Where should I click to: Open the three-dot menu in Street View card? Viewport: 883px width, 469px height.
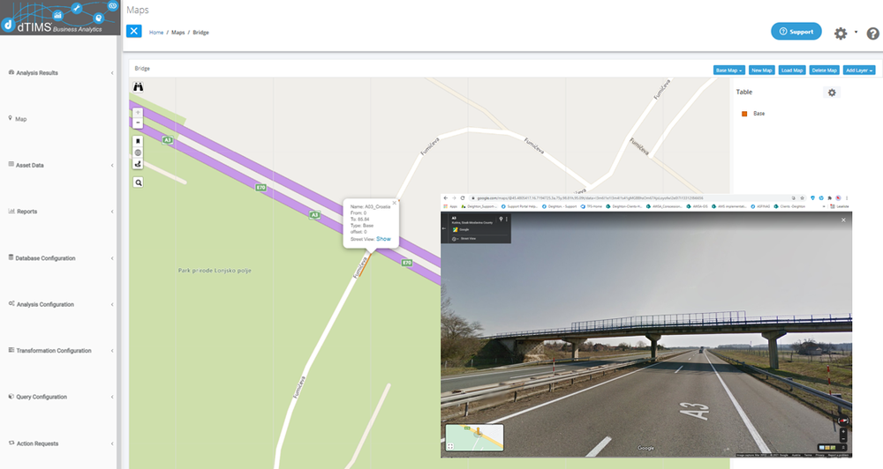pyautogui.click(x=506, y=219)
